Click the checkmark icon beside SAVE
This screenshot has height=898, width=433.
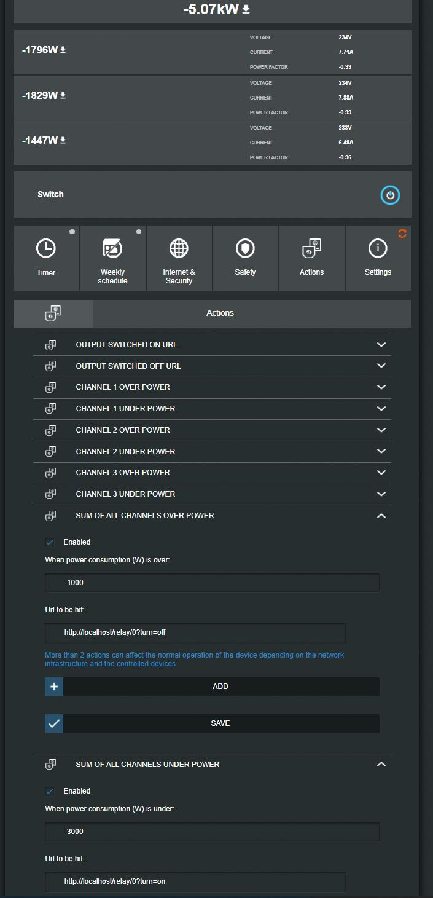(54, 723)
